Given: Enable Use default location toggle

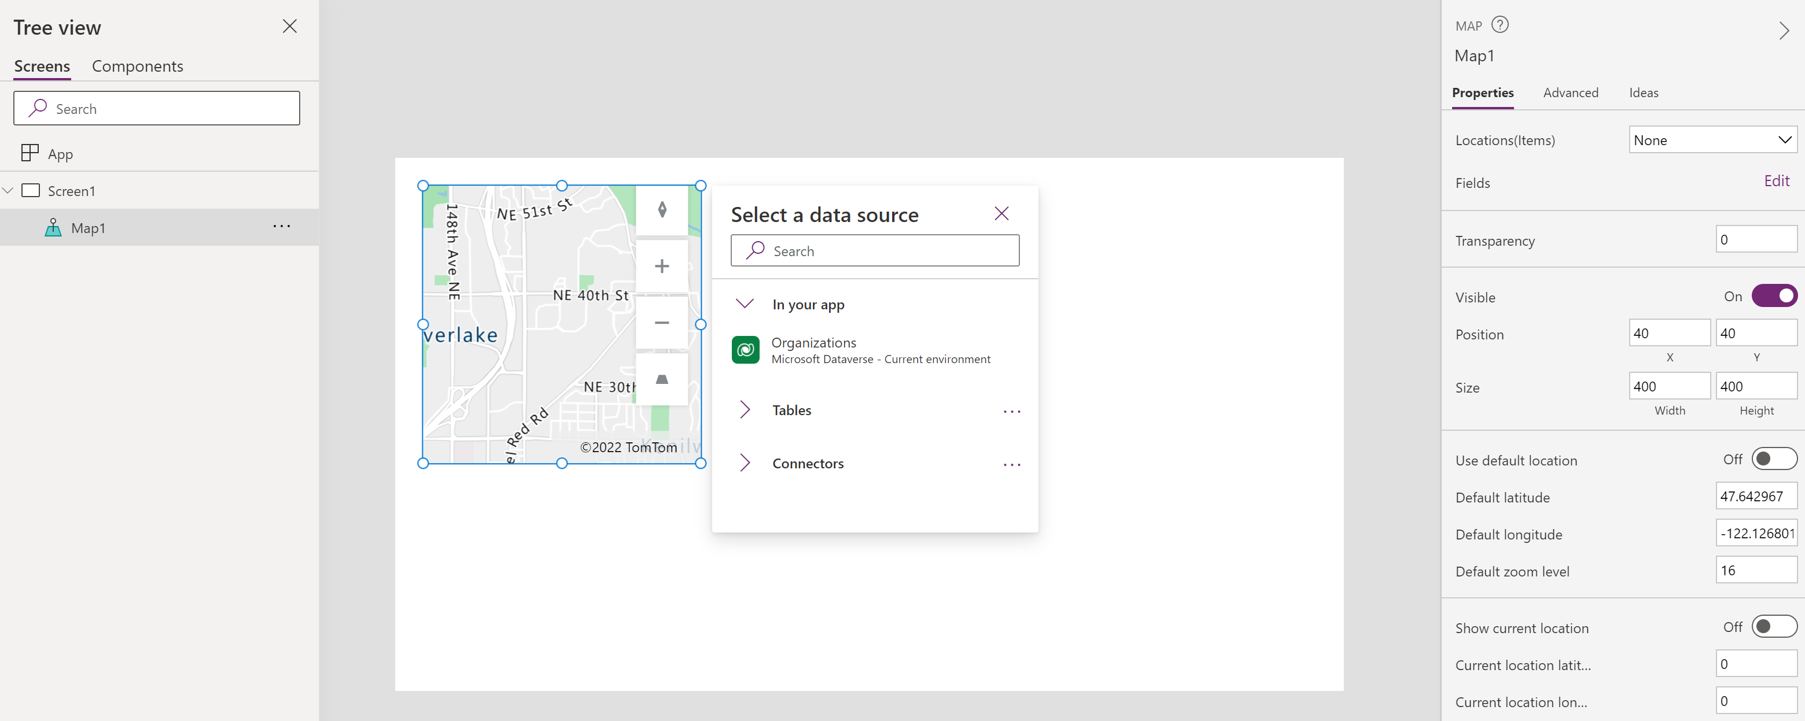Looking at the screenshot, I should tap(1771, 459).
